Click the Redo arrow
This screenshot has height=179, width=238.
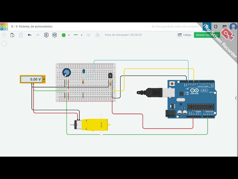pos(38,35)
